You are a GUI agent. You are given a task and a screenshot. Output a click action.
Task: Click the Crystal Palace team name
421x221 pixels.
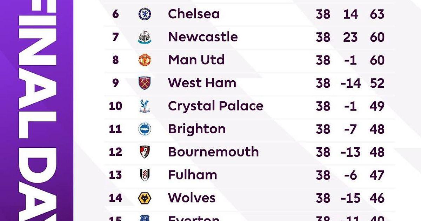[215, 106]
